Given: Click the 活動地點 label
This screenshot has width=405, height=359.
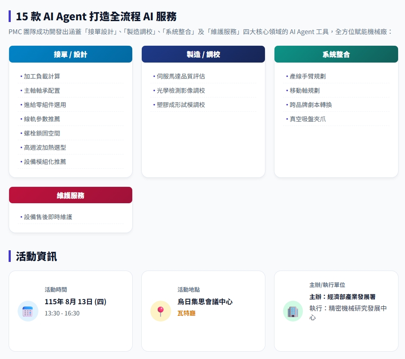Looking at the screenshot, I should (x=189, y=290).
